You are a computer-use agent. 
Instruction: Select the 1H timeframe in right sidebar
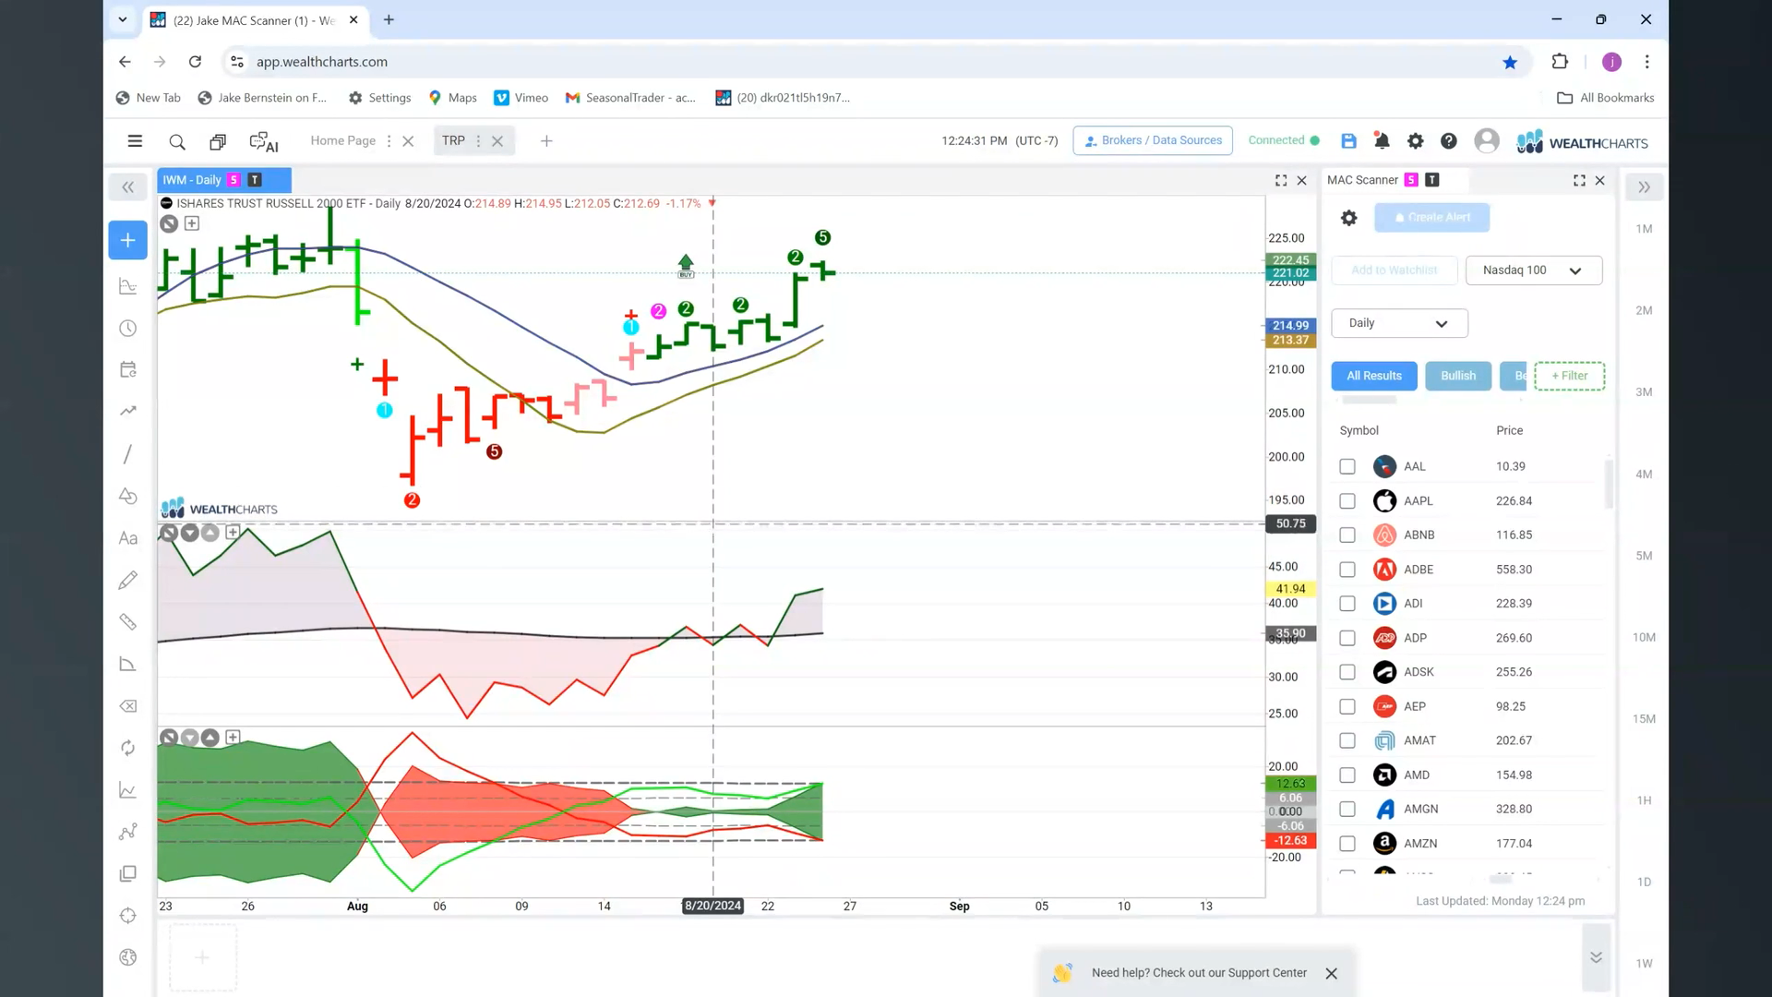[x=1644, y=800]
